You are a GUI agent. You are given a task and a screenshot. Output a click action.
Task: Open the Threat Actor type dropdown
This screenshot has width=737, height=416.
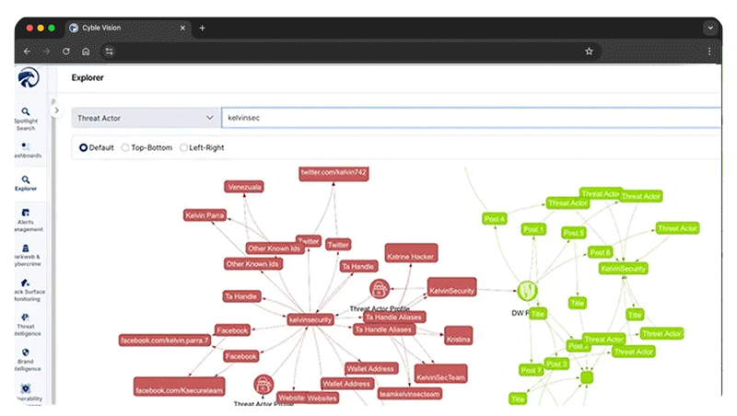145,118
